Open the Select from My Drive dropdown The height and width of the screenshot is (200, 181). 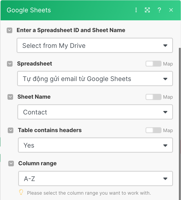[x=95, y=45]
